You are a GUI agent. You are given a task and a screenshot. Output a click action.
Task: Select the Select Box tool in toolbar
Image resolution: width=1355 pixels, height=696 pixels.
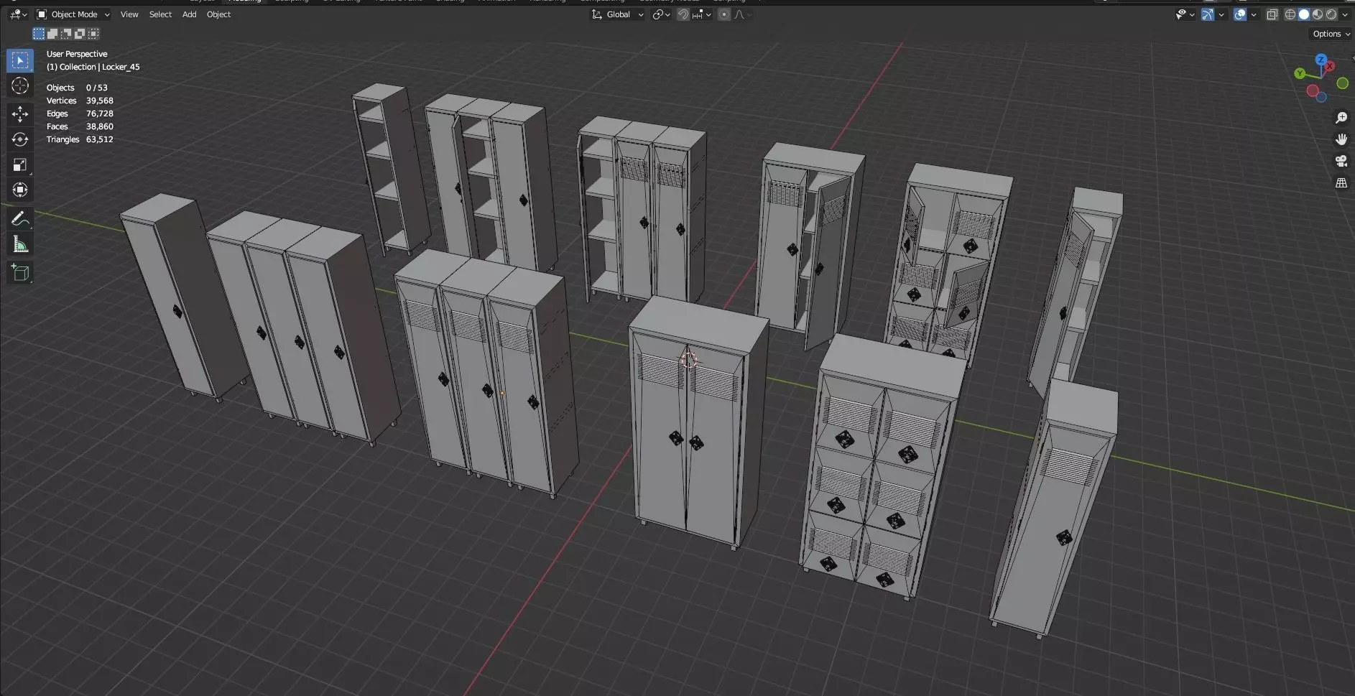click(20, 60)
